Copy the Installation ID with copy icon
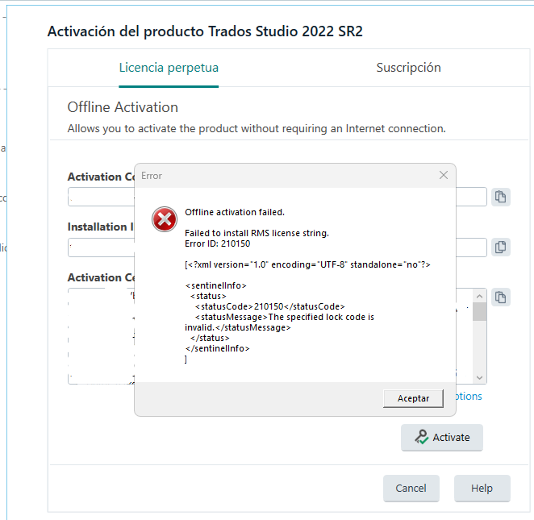The width and height of the screenshot is (534, 520). click(501, 247)
